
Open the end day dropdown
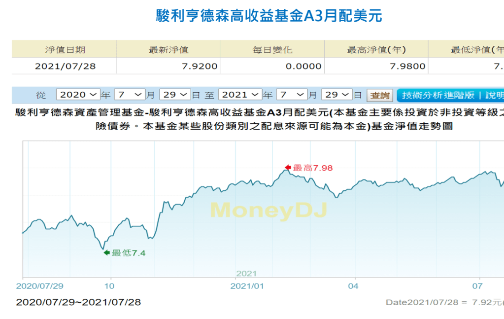coord(336,95)
